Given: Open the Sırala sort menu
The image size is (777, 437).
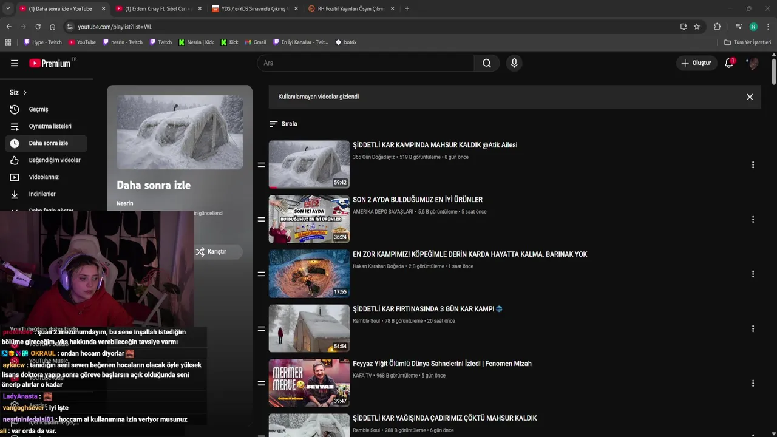Looking at the screenshot, I should click(283, 124).
